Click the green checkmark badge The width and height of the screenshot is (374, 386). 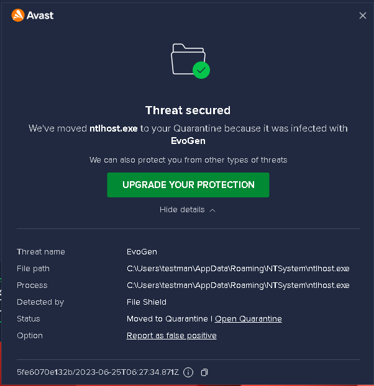tap(201, 70)
